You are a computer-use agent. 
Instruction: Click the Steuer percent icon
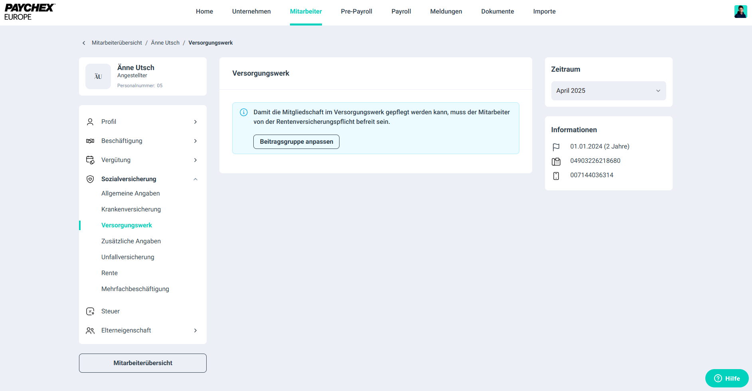pos(90,311)
